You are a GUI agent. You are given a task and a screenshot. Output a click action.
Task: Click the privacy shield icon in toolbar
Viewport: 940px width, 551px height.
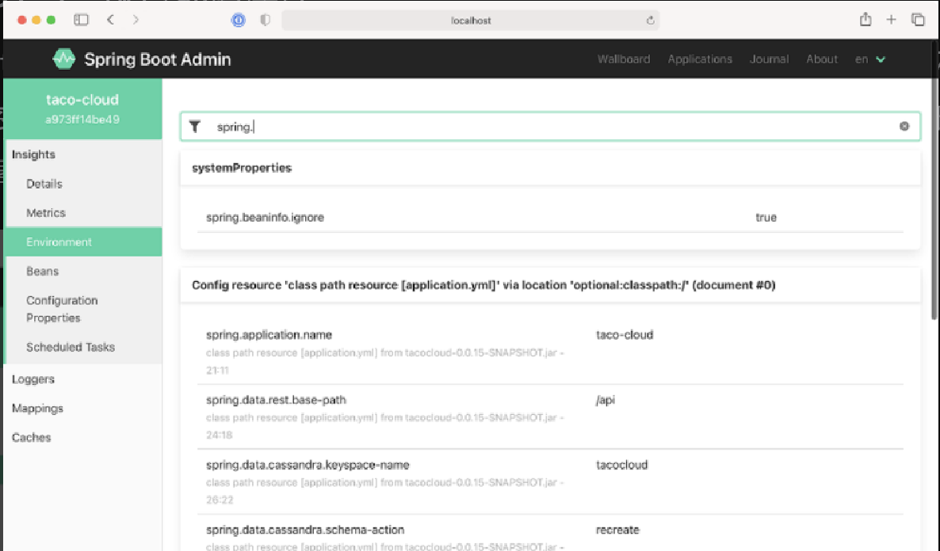click(x=265, y=20)
